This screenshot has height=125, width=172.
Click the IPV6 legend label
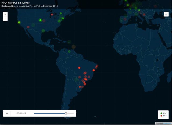point(164,113)
